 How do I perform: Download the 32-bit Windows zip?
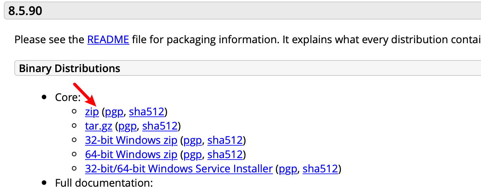tap(131, 140)
